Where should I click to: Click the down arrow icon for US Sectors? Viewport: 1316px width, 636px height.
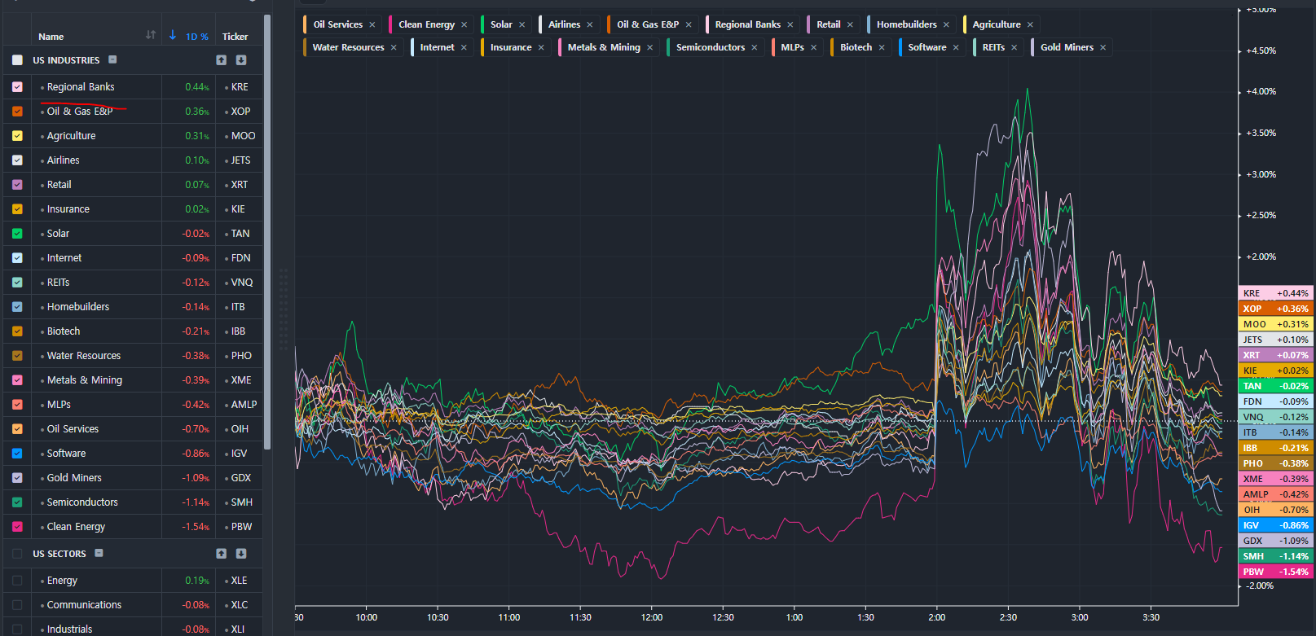[241, 554]
